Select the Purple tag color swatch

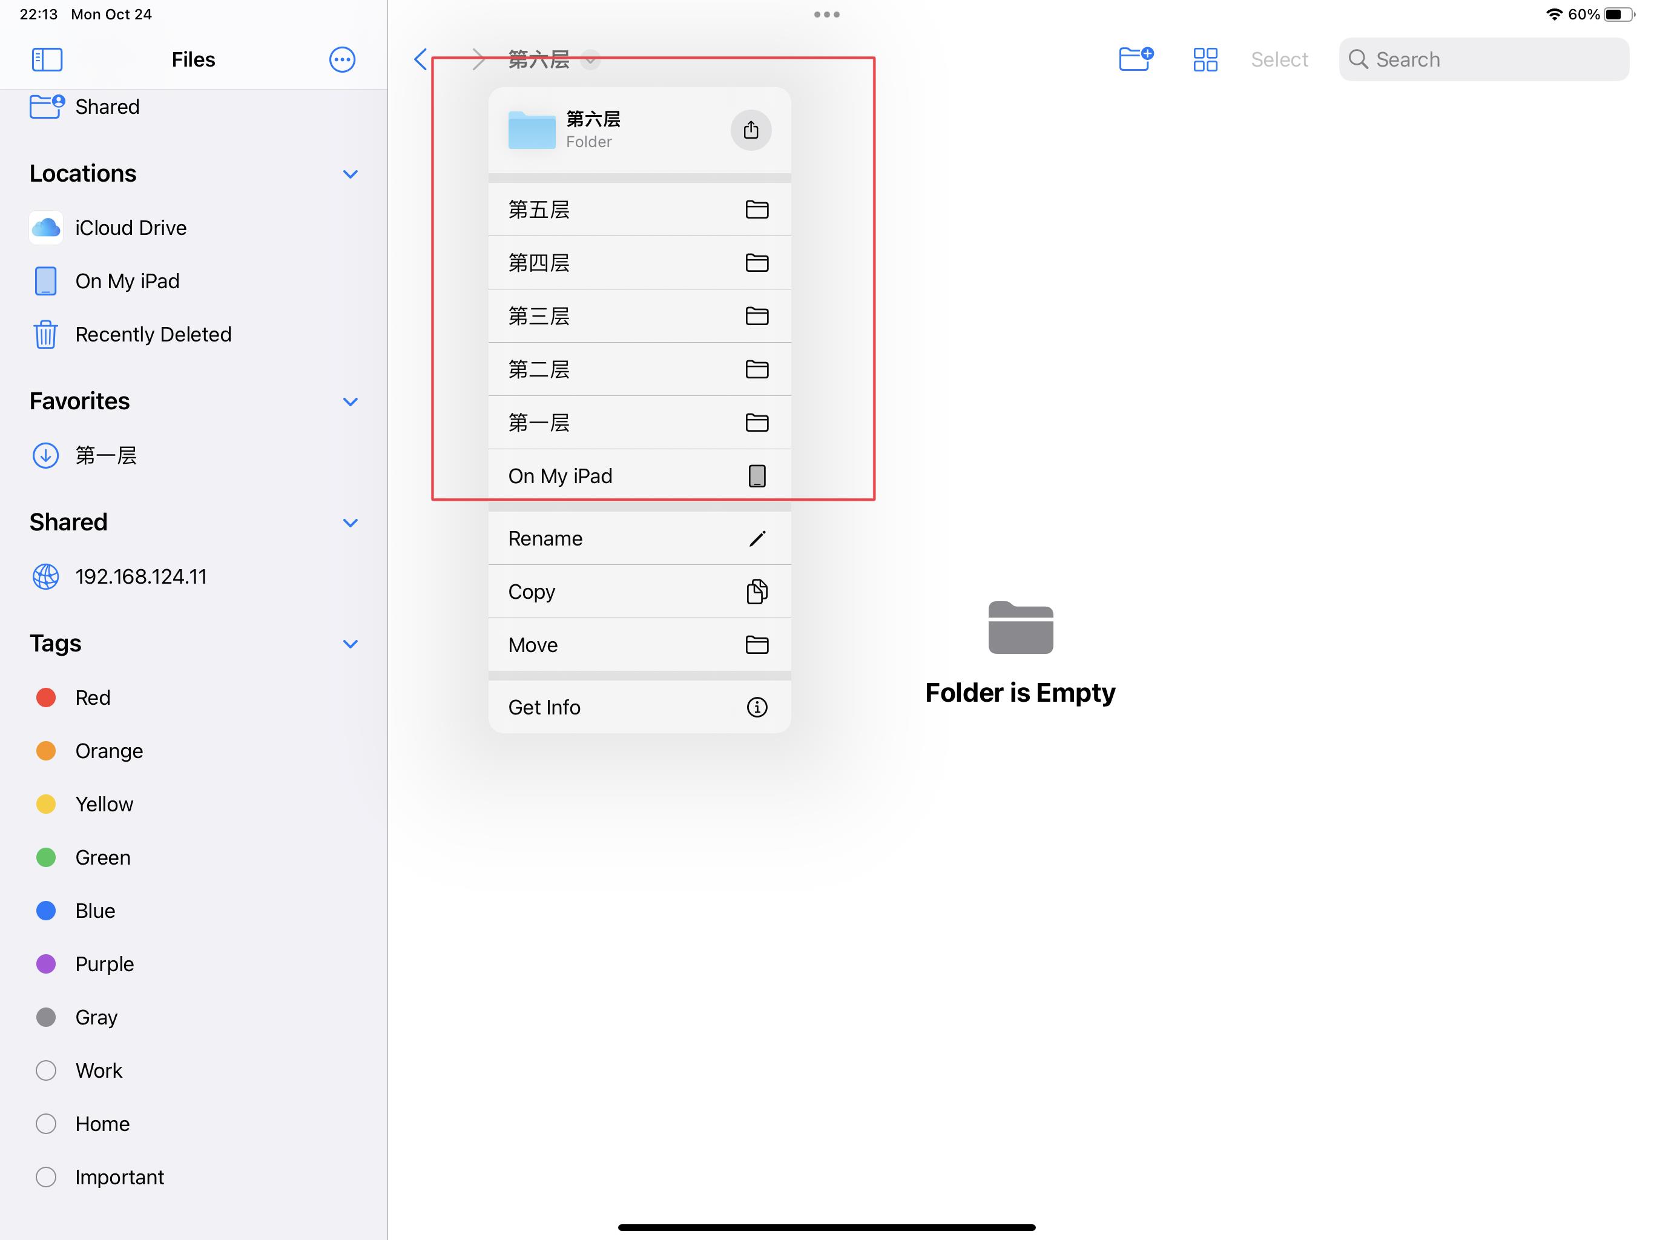pos(45,963)
